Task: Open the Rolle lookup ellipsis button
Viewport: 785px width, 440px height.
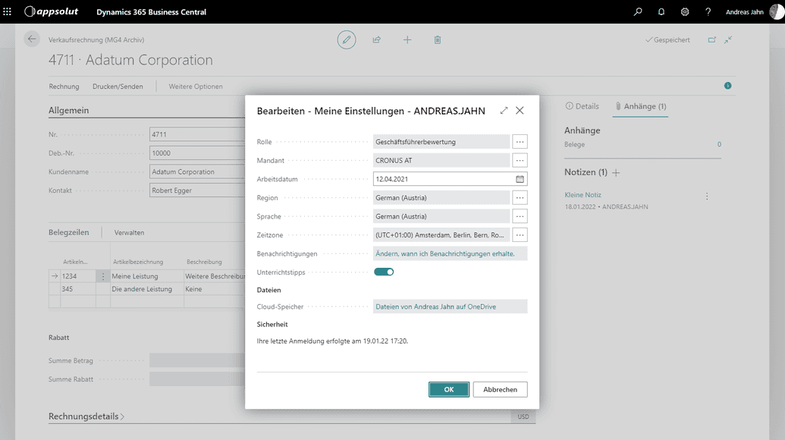Action: tap(520, 142)
